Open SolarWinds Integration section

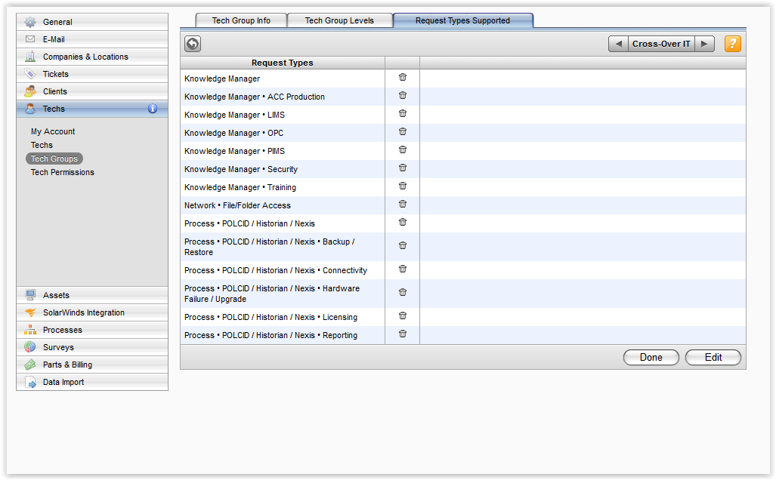(x=92, y=312)
